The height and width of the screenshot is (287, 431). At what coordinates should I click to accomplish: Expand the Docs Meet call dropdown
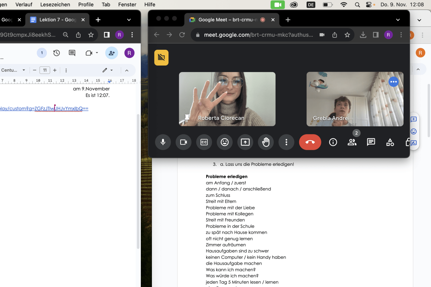point(97,53)
